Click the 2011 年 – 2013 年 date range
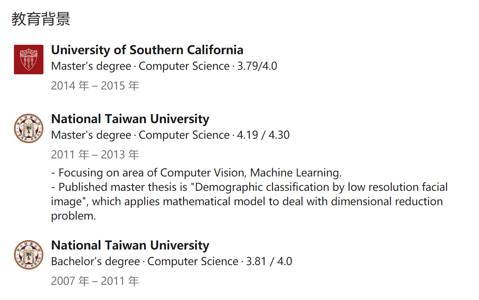The height and width of the screenshot is (300, 479). pos(95,155)
